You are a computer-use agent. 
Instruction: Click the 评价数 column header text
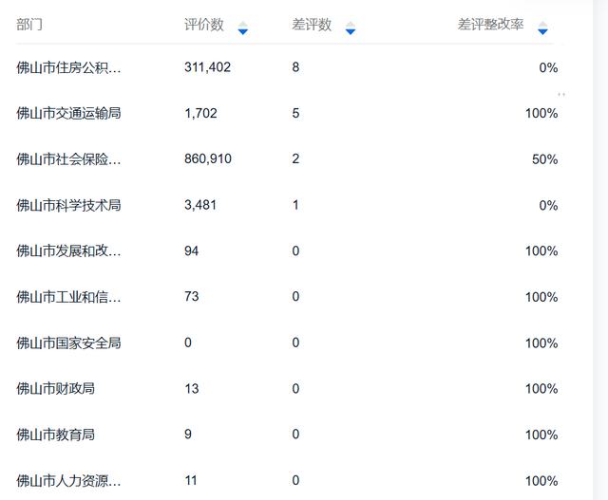click(x=204, y=25)
